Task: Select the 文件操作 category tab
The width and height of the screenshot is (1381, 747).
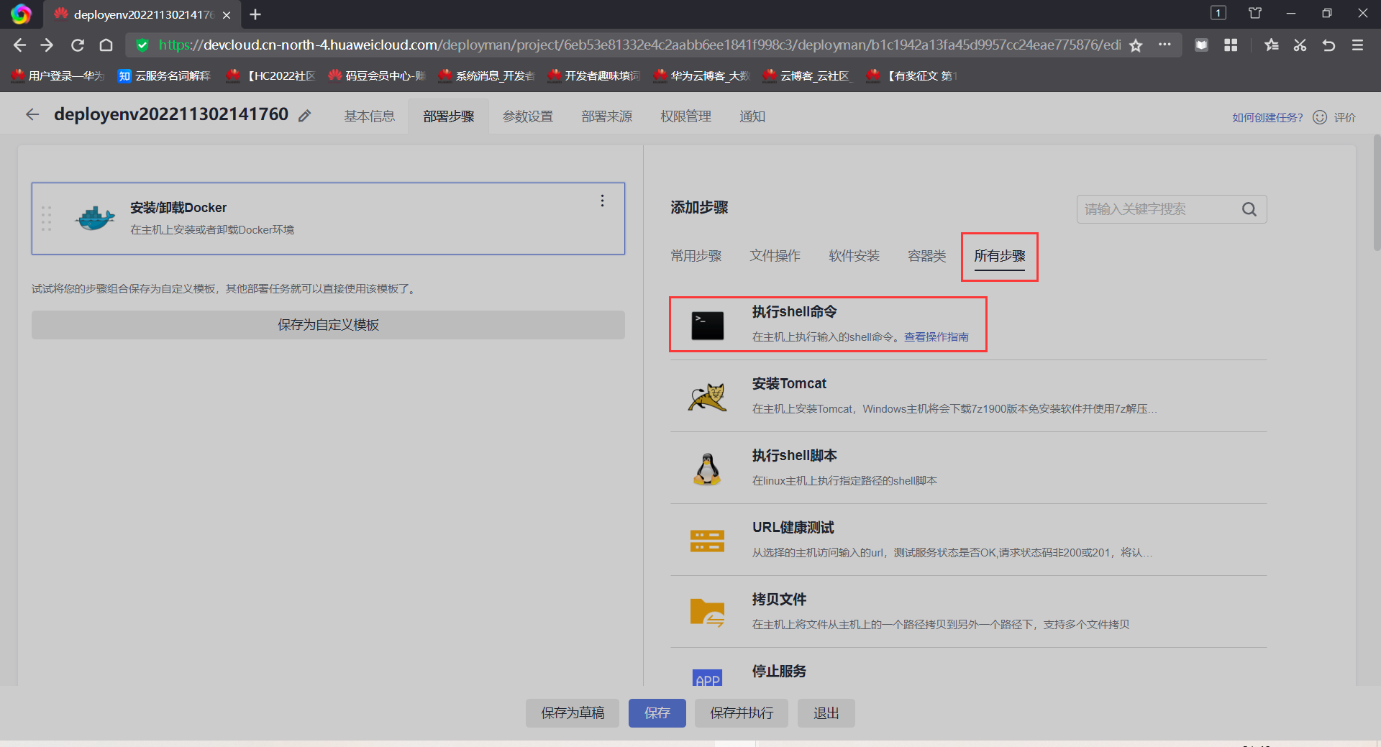Action: click(x=775, y=256)
